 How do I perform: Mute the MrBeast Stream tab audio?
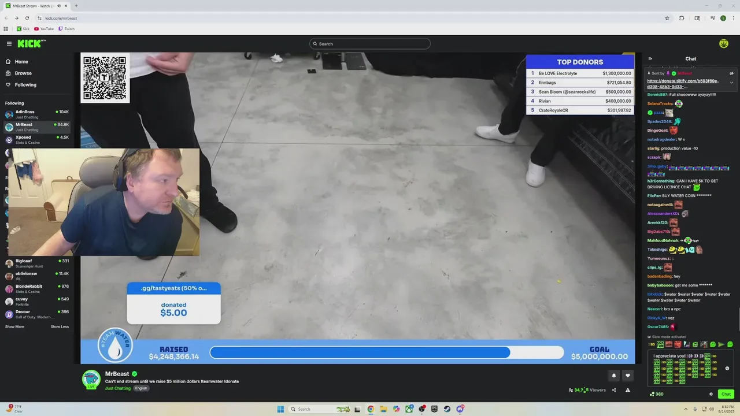click(59, 6)
